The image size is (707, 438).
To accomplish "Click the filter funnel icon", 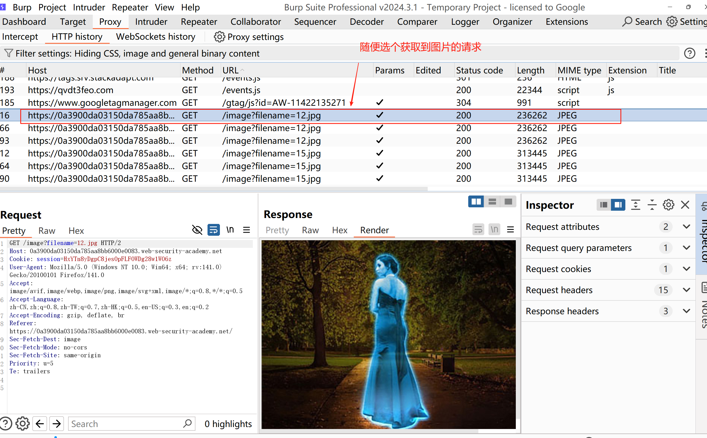I will point(9,53).
